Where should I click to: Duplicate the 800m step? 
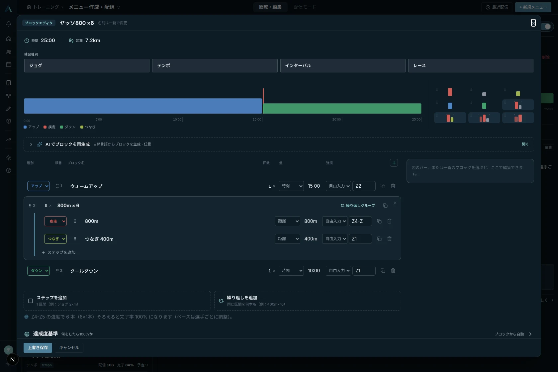pyautogui.click(x=379, y=221)
